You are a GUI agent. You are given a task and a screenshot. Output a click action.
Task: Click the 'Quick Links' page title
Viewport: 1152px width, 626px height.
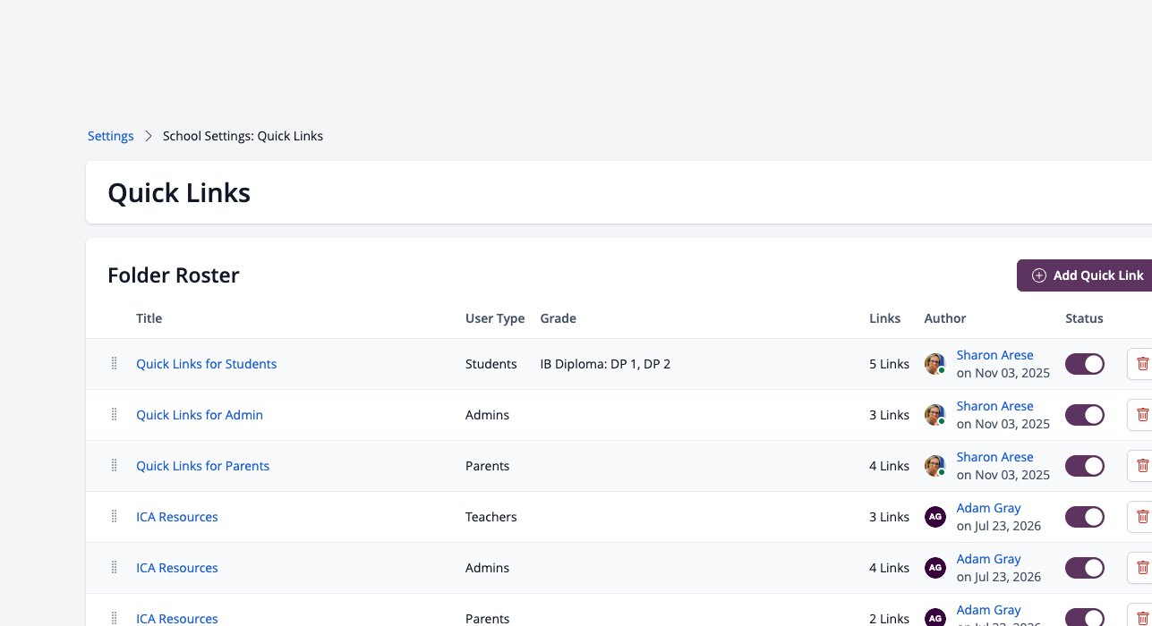pyautogui.click(x=179, y=192)
